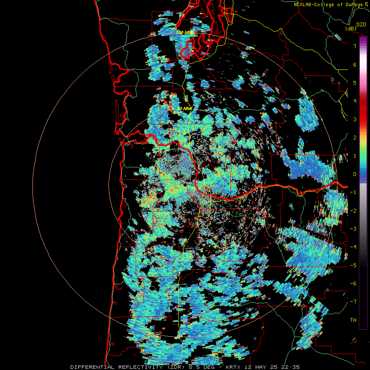The image size is (370, 370).
Task: Click the -5 value on the scale
Action: click(353, 265)
